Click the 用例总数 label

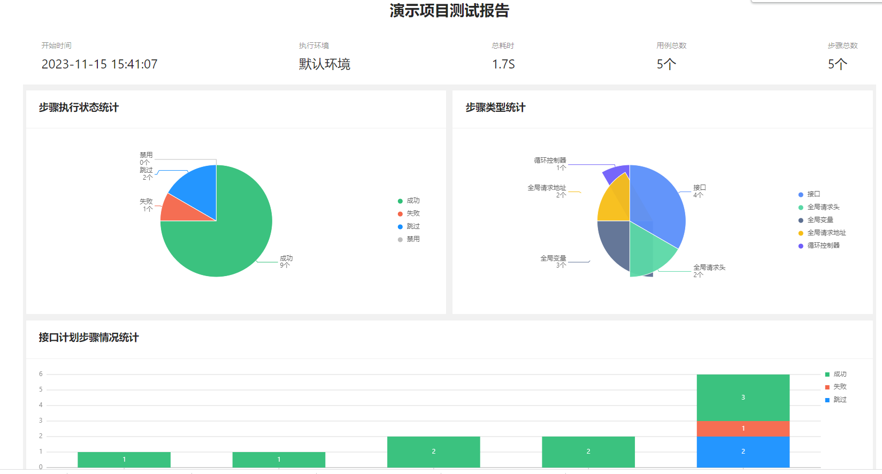672,45
